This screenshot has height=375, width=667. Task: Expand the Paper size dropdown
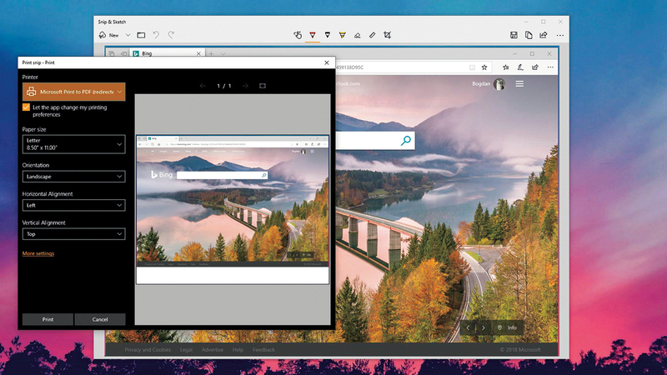tap(73, 144)
